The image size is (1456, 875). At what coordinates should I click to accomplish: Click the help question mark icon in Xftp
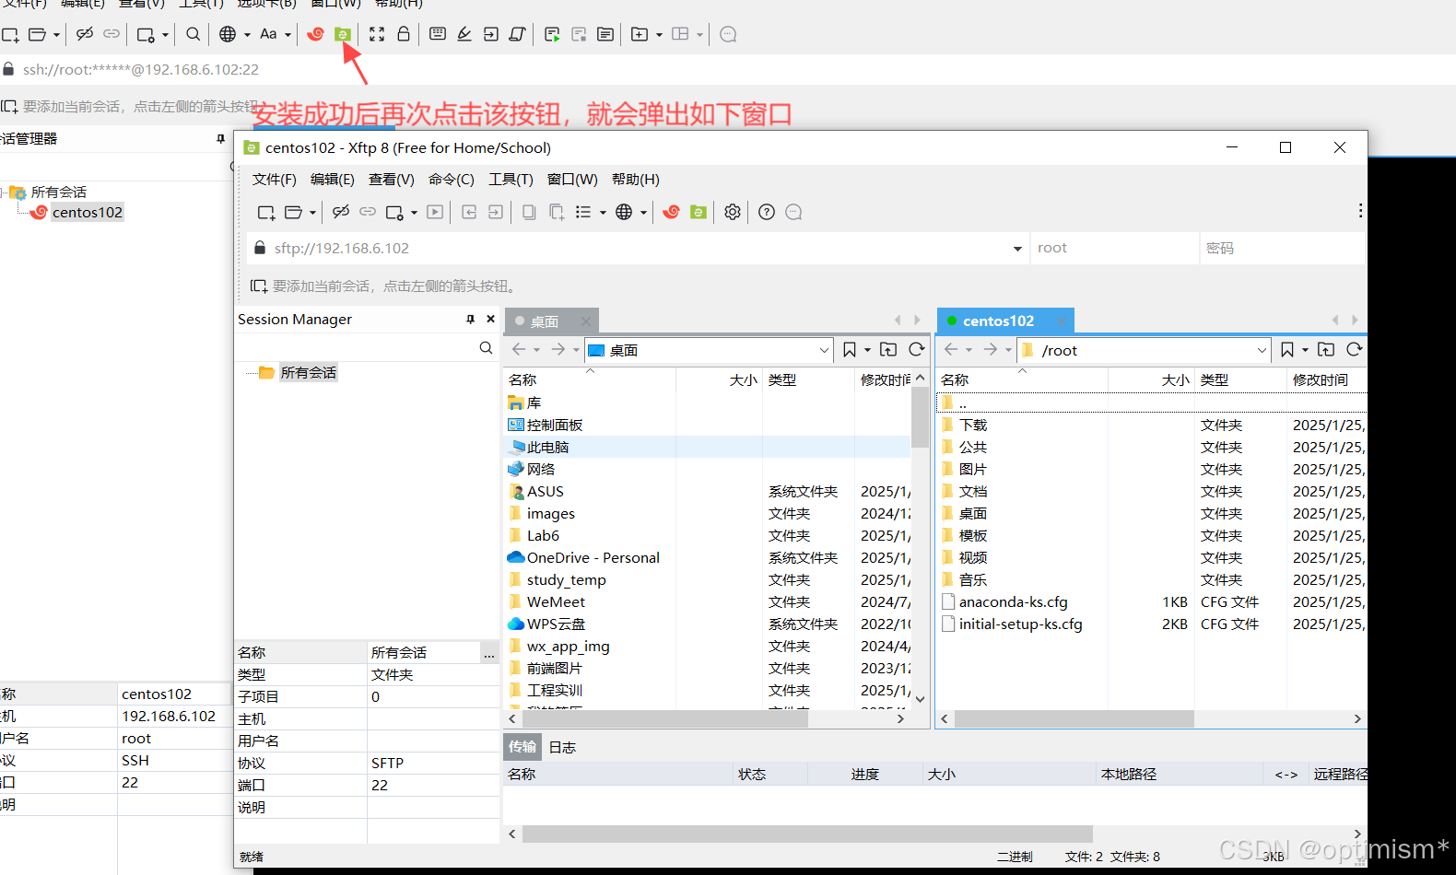(767, 212)
